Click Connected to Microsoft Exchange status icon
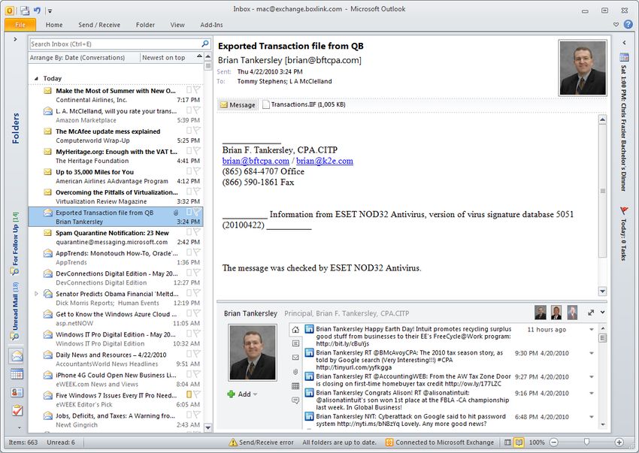 pos(389,442)
